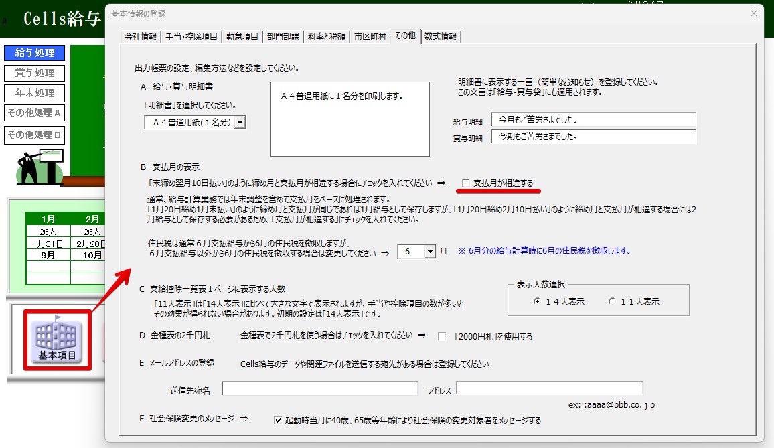Edit the 賞与明細 message field
Screen dimensions: 774x448
click(x=593, y=137)
